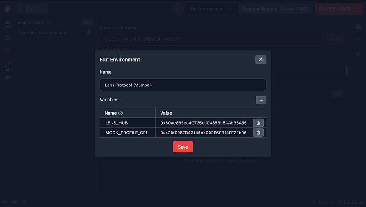Expand the EVM chain type dropdown

(33, 9)
